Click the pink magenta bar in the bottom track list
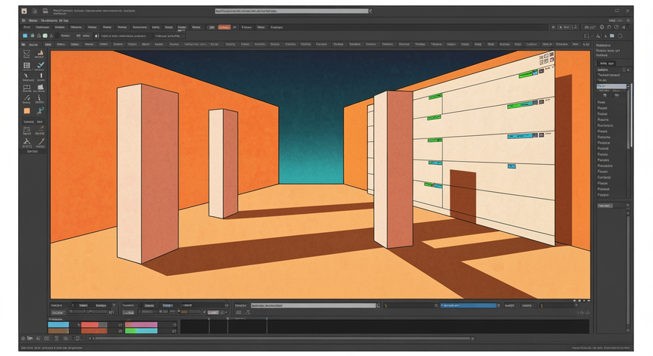Viewport: 653px width, 356px height. (x=141, y=325)
